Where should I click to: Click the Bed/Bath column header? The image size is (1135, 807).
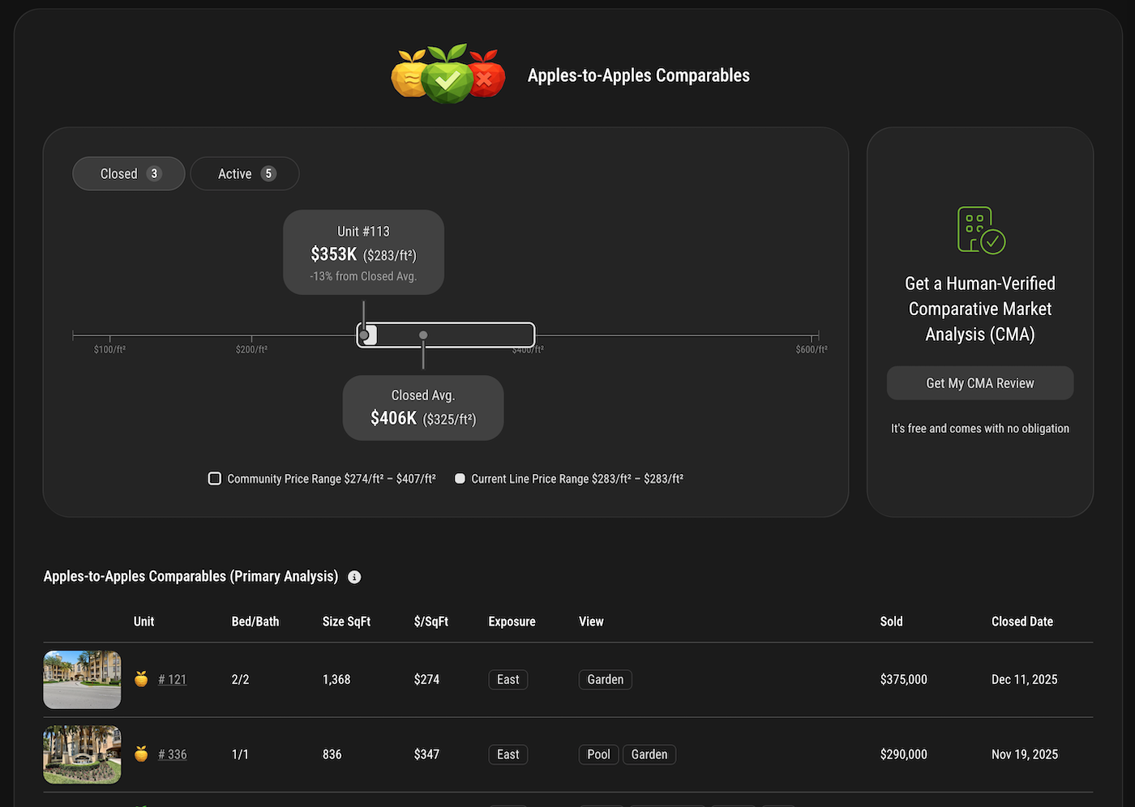click(x=255, y=621)
